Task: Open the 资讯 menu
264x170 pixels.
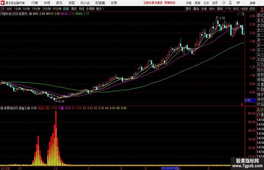Action: 59,3
